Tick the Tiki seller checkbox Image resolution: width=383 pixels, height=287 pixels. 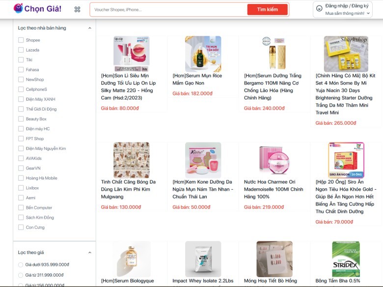(21, 59)
